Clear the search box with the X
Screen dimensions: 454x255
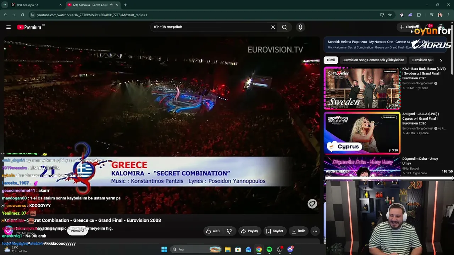tap(273, 27)
